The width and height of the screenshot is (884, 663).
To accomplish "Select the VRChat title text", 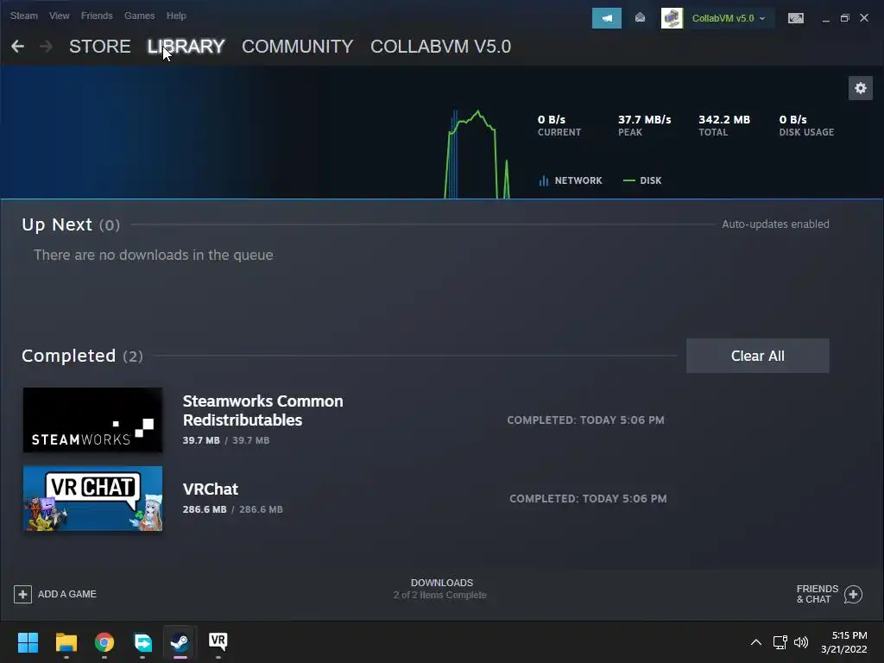I will tap(211, 489).
